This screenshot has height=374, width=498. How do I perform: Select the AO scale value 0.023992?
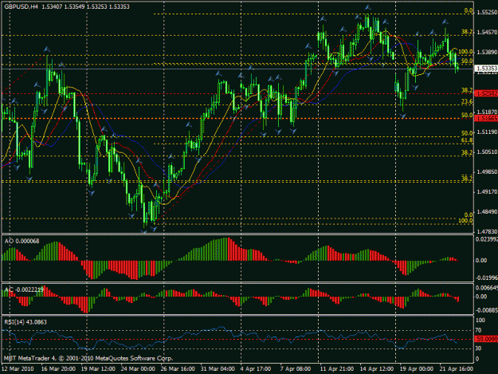click(486, 239)
